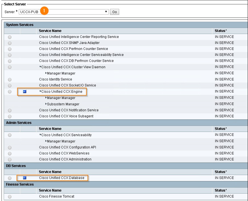Select radio button for Cisco Unified CCX SNMP Java Adapter
The image size is (248, 201).
tap(10, 43)
